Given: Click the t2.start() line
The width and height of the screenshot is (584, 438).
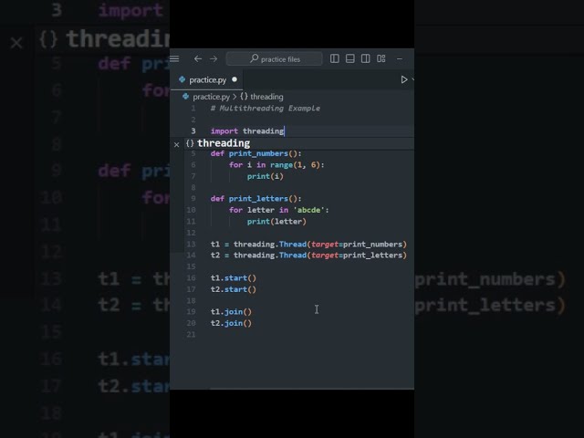Looking at the screenshot, I should [x=234, y=289].
